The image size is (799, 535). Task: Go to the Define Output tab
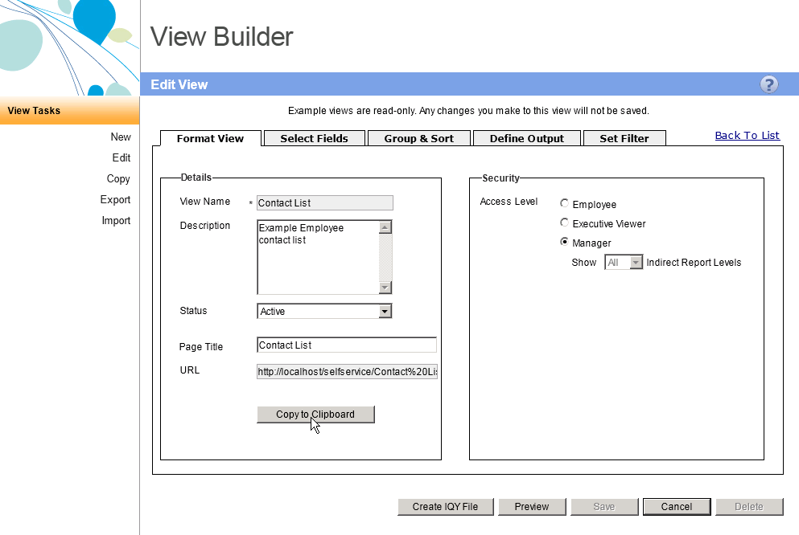pyautogui.click(x=527, y=138)
